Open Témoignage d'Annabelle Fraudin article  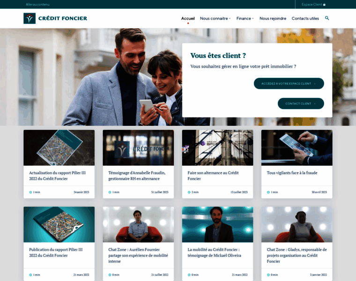[x=137, y=176]
